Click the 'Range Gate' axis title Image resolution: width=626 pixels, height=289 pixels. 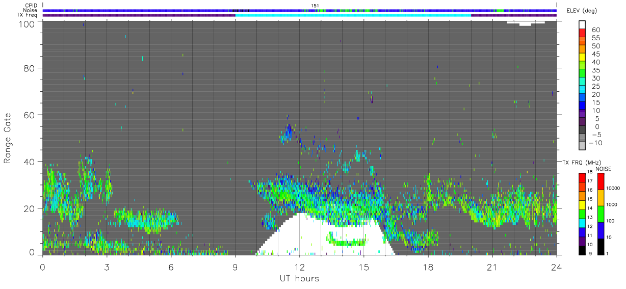tap(8, 138)
